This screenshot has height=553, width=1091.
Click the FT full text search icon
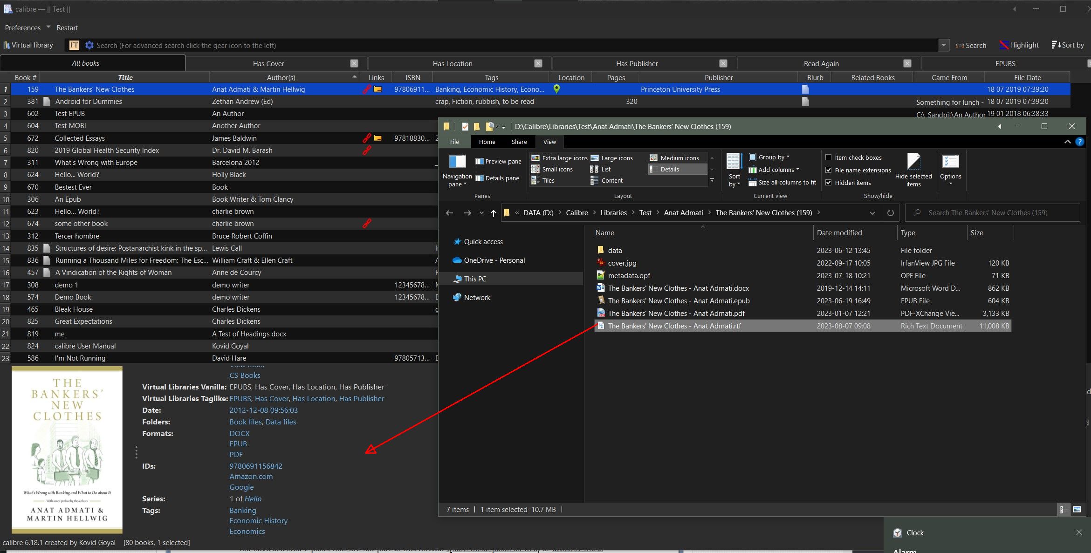click(x=74, y=45)
